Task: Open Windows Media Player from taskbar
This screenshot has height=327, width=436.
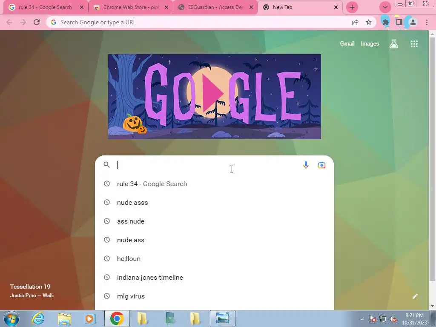Action: pyautogui.click(x=90, y=318)
